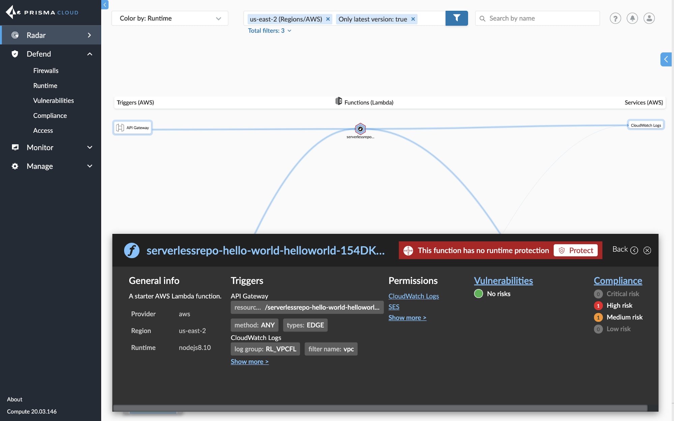Click Show more in Permissions section
Image resolution: width=674 pixels, height=421 pixels.
pos(407,317)
